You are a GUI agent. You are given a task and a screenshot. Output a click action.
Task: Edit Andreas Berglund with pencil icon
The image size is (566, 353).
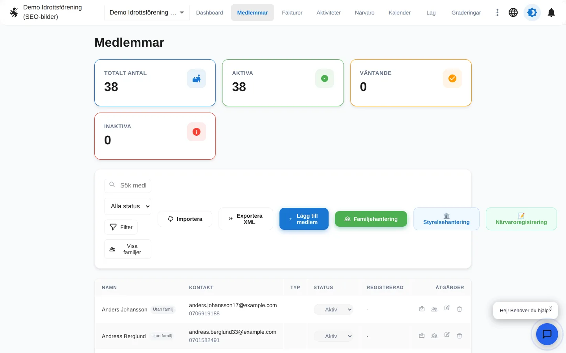pos(447,335)
